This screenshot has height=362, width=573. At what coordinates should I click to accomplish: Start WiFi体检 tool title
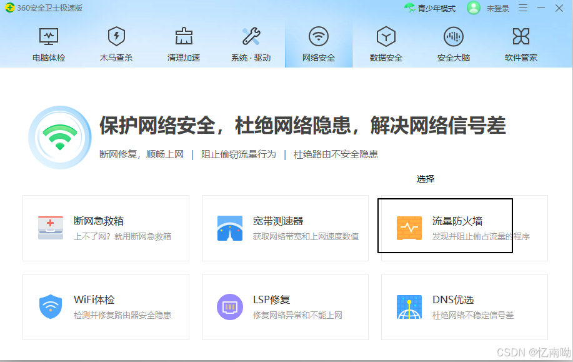pos(94,300)
